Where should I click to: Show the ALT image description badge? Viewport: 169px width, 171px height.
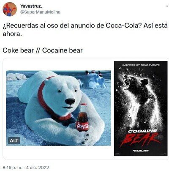point(14,141)
